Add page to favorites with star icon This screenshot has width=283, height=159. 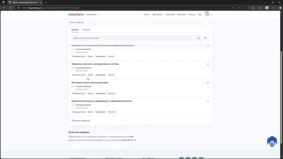[245, 8]
